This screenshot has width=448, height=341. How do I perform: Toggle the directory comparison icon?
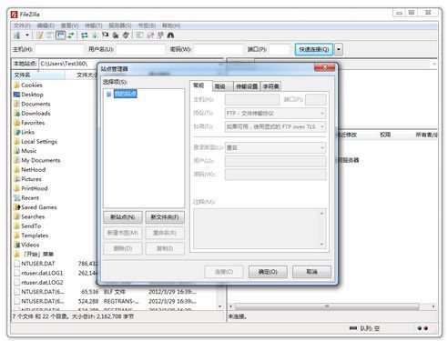[150, 35]
